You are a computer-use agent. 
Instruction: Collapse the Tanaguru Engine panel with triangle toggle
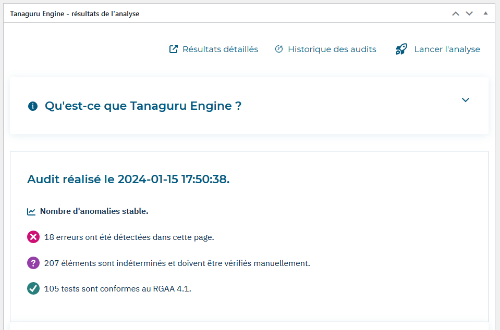485,14
